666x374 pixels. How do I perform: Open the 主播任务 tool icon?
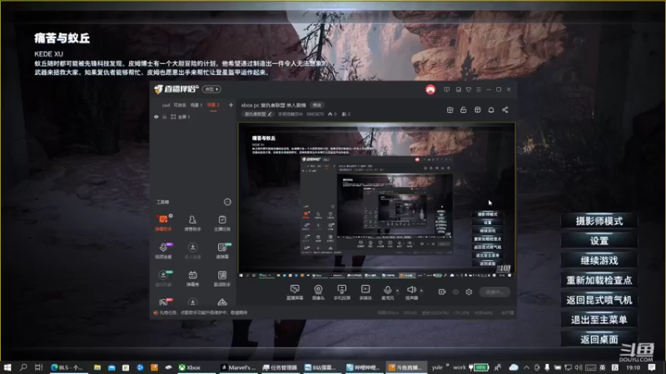221,223
